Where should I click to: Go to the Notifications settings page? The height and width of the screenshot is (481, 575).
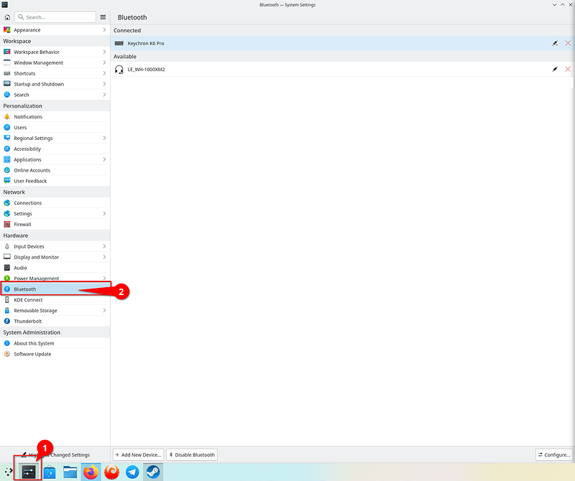(x=28, y=116)
